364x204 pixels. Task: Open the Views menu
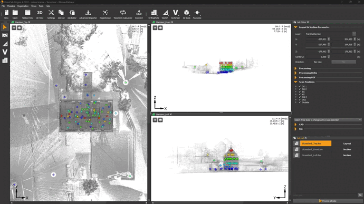(34, 6)
